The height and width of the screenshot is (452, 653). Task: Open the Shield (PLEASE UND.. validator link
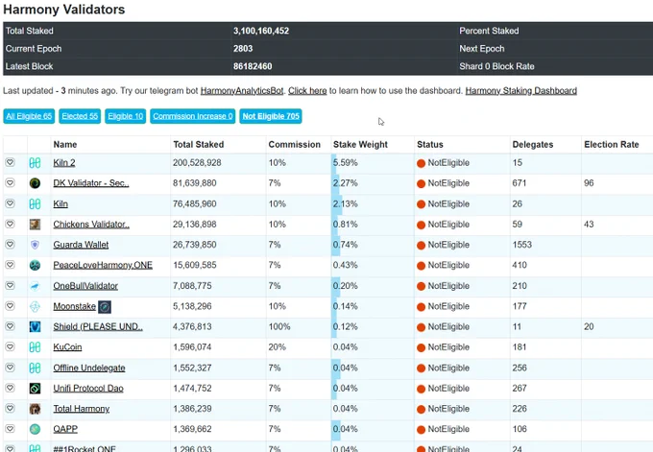98,326
